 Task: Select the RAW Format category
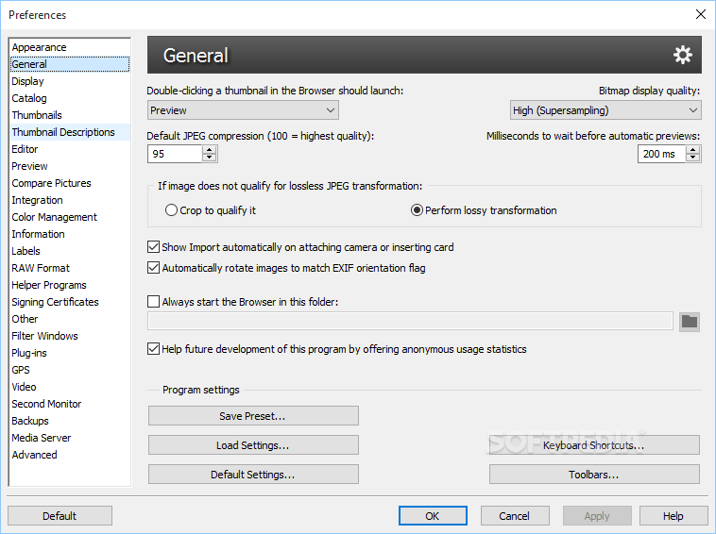pyautogui.click(x=41, y=268)
